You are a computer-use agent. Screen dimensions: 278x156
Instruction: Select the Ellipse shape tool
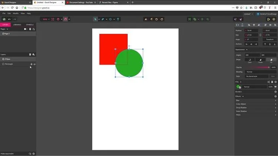110,19
